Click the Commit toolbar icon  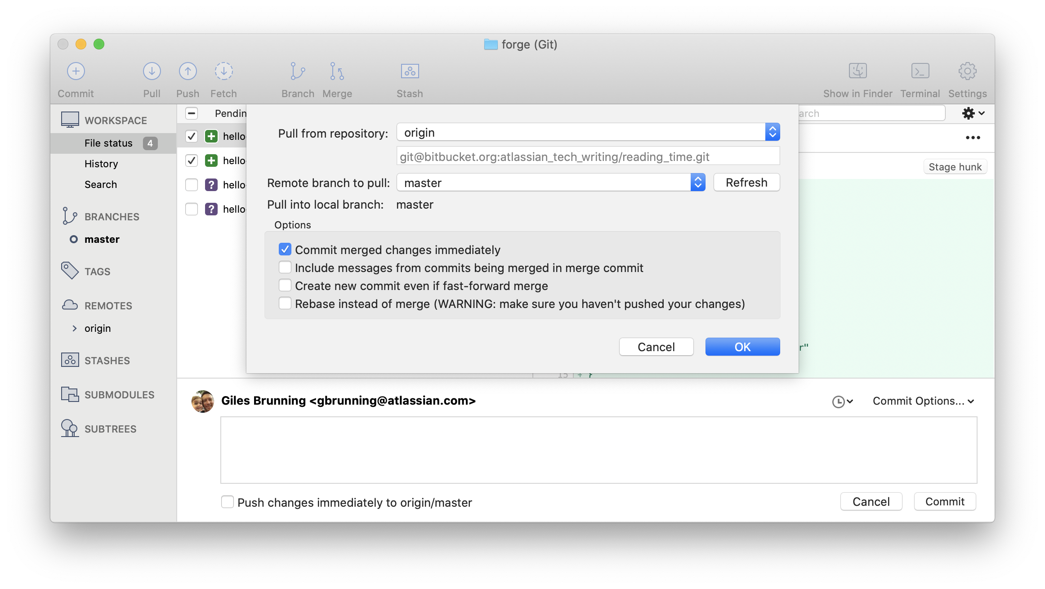pyautogui.click(x=76, y=71)
